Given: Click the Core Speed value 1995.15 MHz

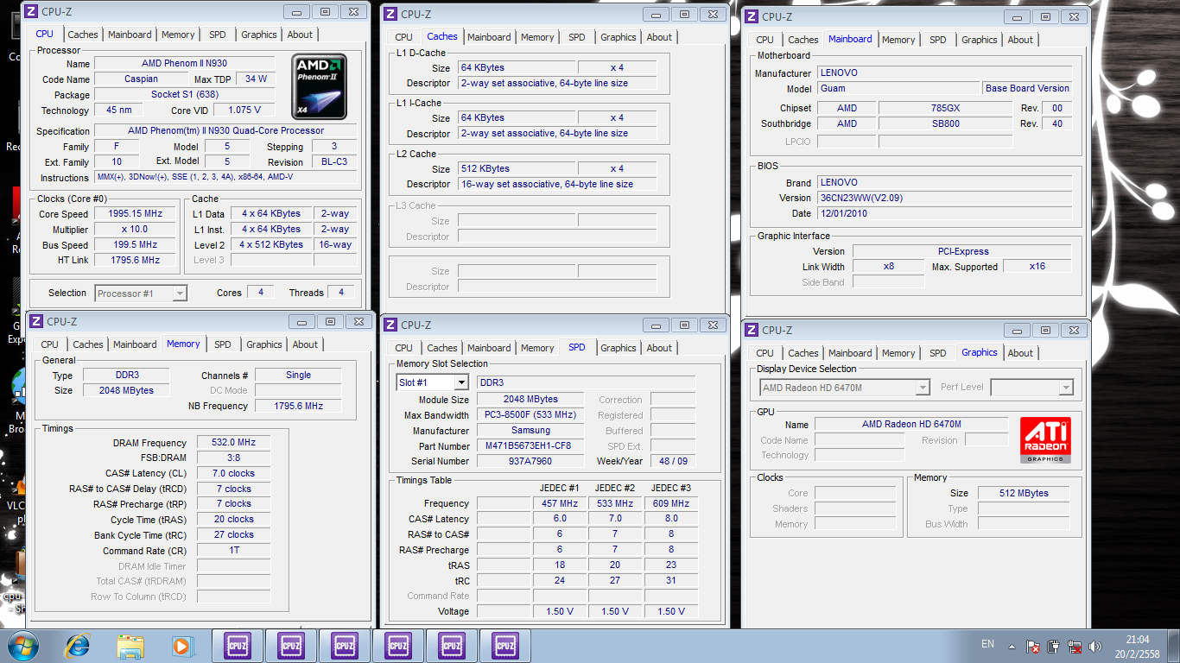Looking at the screenshot, I should click(x=136, y=213).
